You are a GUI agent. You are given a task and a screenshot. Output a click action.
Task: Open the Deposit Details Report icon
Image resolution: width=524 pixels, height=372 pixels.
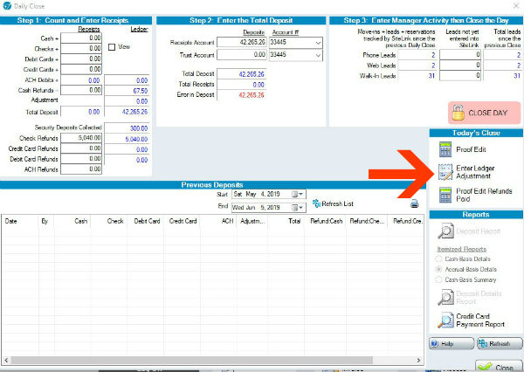point(445,297)
